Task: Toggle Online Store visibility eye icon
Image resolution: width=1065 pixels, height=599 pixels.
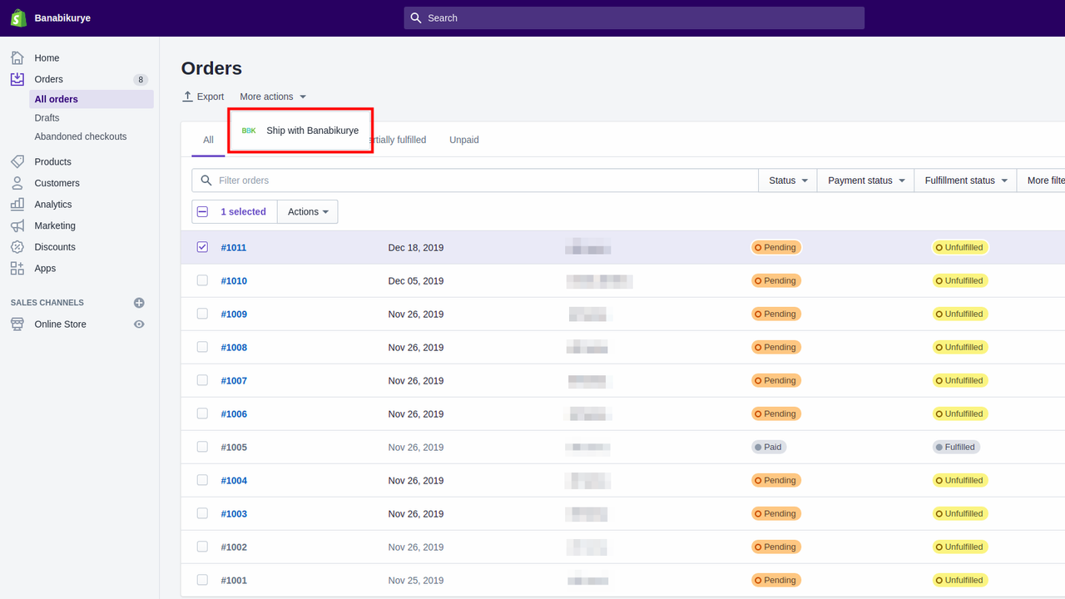Action: pos(141,324)
